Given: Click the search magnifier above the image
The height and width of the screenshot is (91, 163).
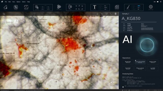Looking at the screenshot, I should coord(4,14).
